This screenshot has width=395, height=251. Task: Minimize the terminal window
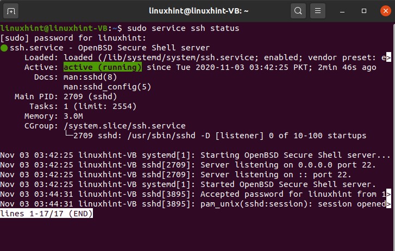(343, 10)
